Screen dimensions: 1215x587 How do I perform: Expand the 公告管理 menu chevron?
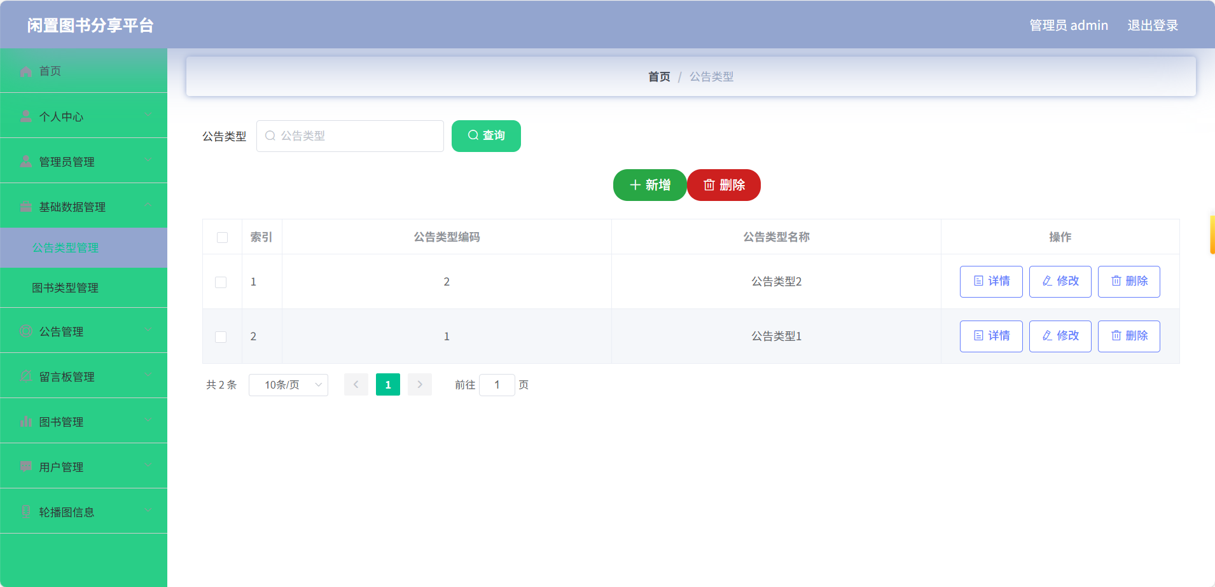pyautogui.click(x=148, y=330)
